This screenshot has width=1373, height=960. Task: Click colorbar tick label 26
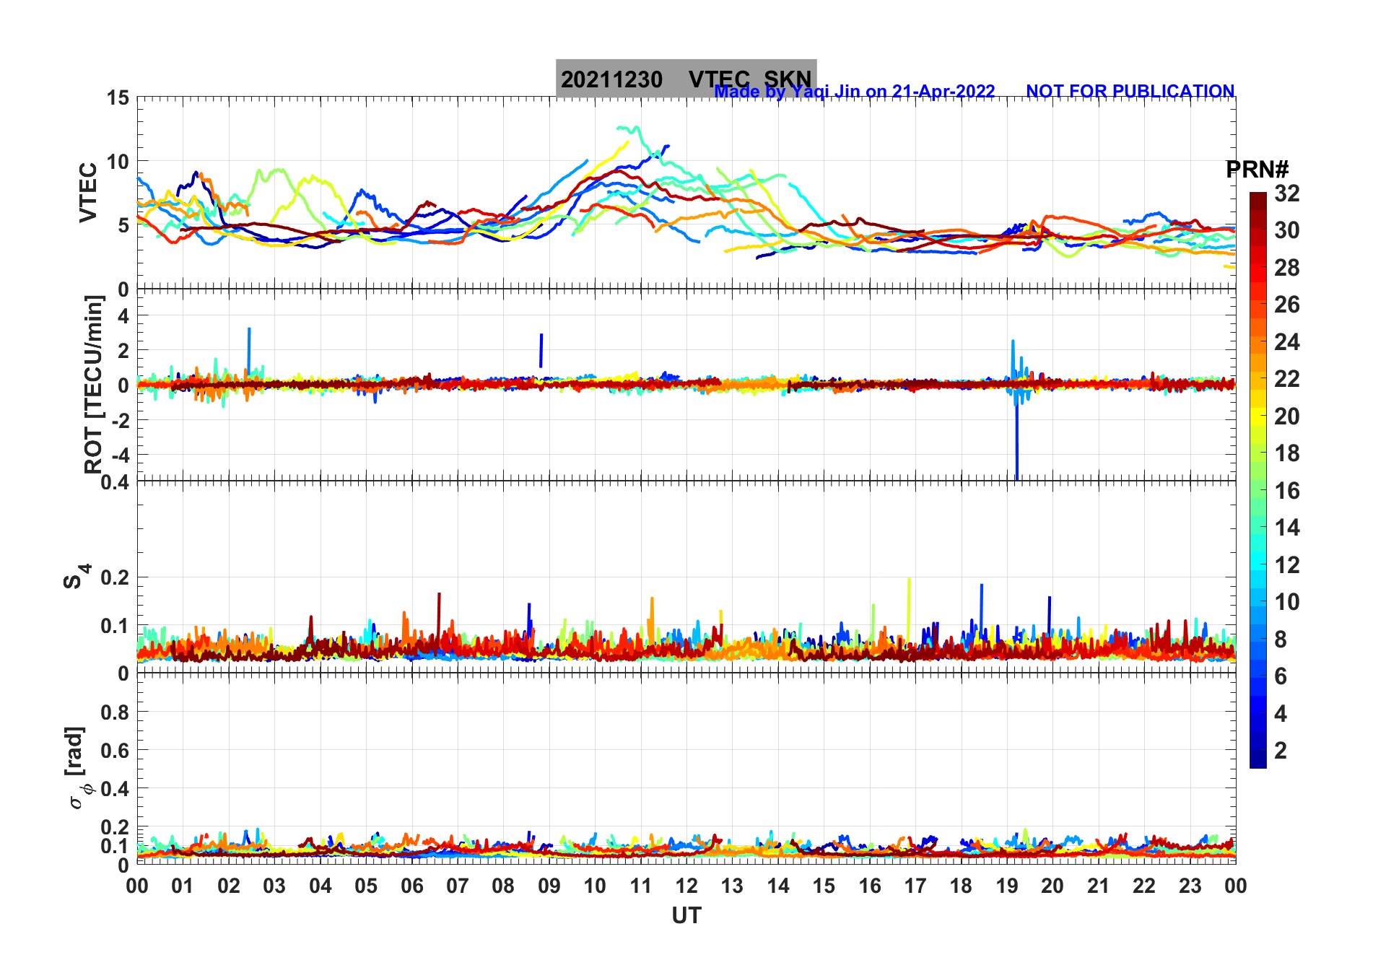point(1286,305)
